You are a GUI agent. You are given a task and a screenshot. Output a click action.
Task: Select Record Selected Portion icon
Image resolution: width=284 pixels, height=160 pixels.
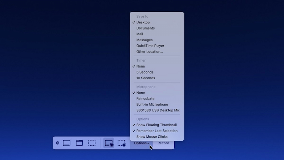tap(122, 143)
